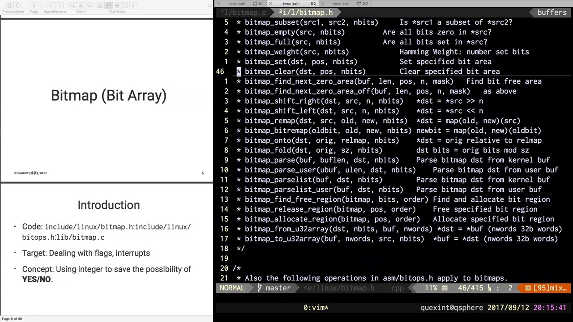
Task: Click quexint@qsphere host in tmux status bar
Action: point(452,308)
